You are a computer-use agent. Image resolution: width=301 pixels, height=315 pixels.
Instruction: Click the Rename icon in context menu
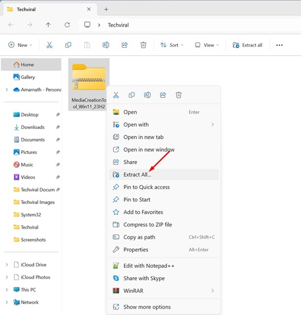pos(147,95)
